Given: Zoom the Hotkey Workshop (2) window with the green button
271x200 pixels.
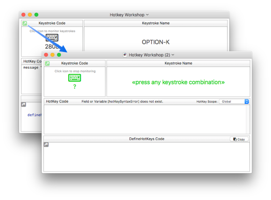Looking at the screenshot, I should click(x=59, y=55).
